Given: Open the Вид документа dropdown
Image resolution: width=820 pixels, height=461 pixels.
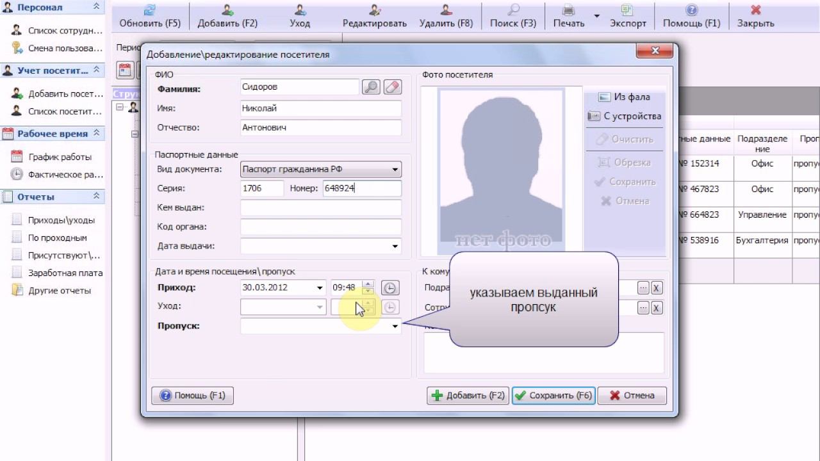Looking at the screenshot, I should 395,170.
